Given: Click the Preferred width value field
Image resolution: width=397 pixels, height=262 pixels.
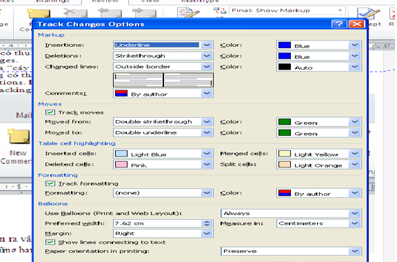Looking at the screenshot, I should coord(157,223).
